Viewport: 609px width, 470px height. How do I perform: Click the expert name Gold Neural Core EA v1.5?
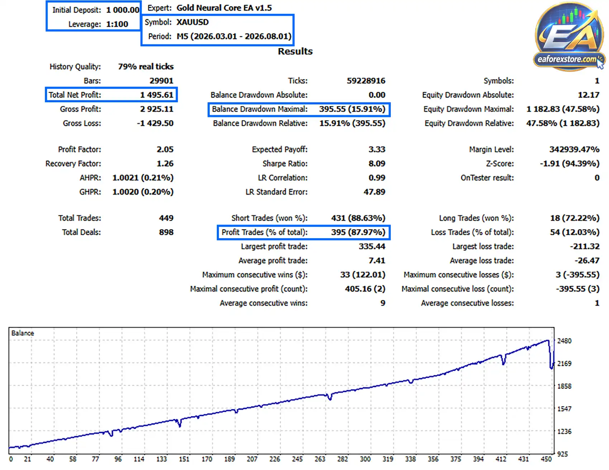click(224, 8)
